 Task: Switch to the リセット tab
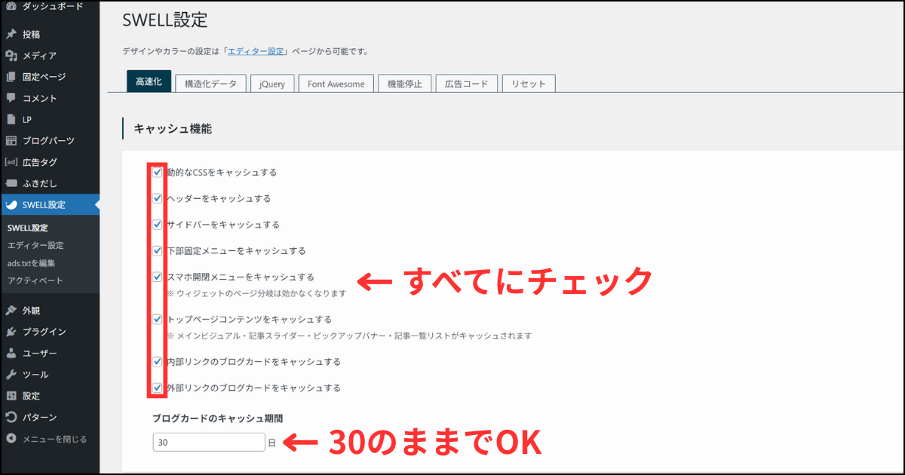pyautogui.click(x=529, y=84)
